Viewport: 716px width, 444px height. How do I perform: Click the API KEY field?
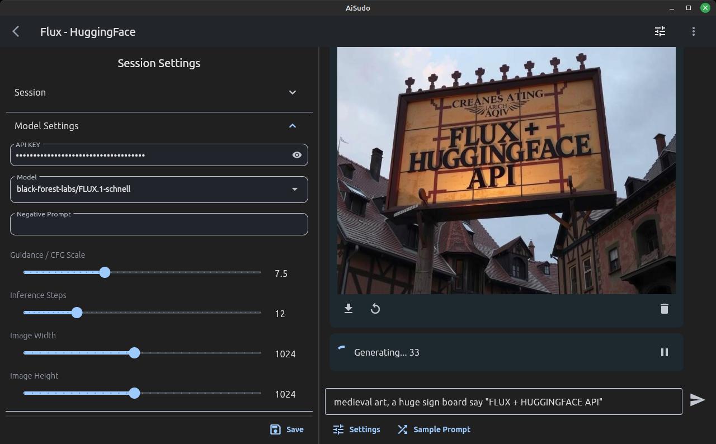tap(159, 155)
